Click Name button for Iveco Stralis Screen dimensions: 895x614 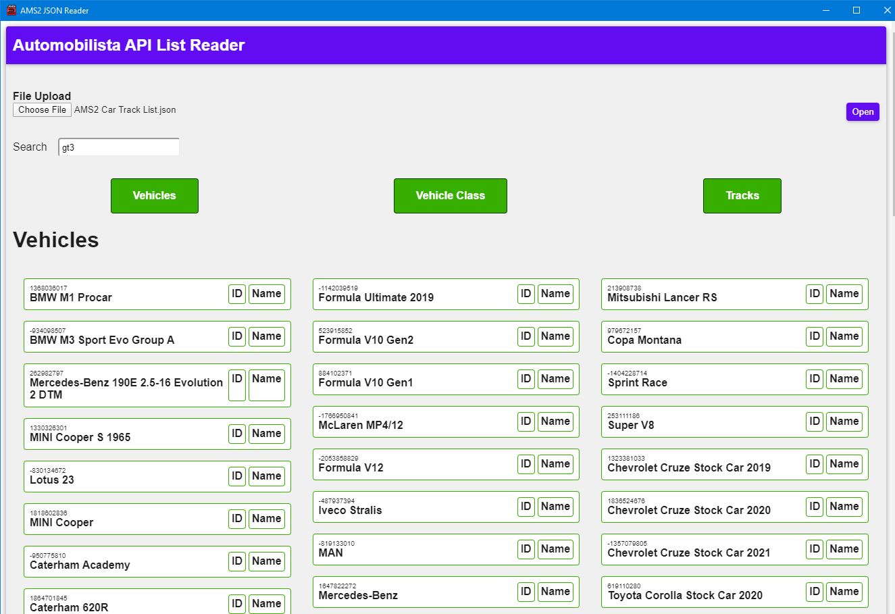(x=556, y=507)
